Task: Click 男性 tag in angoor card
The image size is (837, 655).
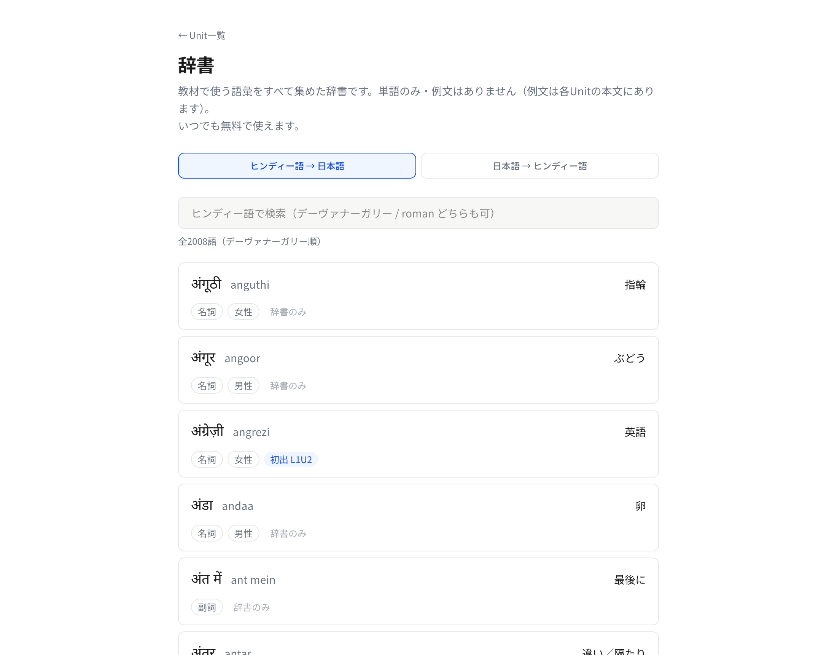Action: (x=243, y=385)
